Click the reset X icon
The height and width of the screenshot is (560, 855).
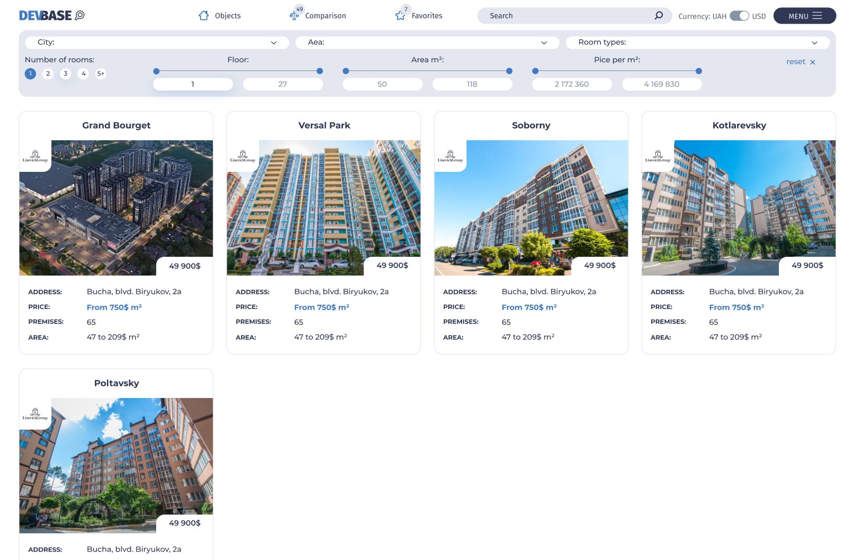pos(812,62)
